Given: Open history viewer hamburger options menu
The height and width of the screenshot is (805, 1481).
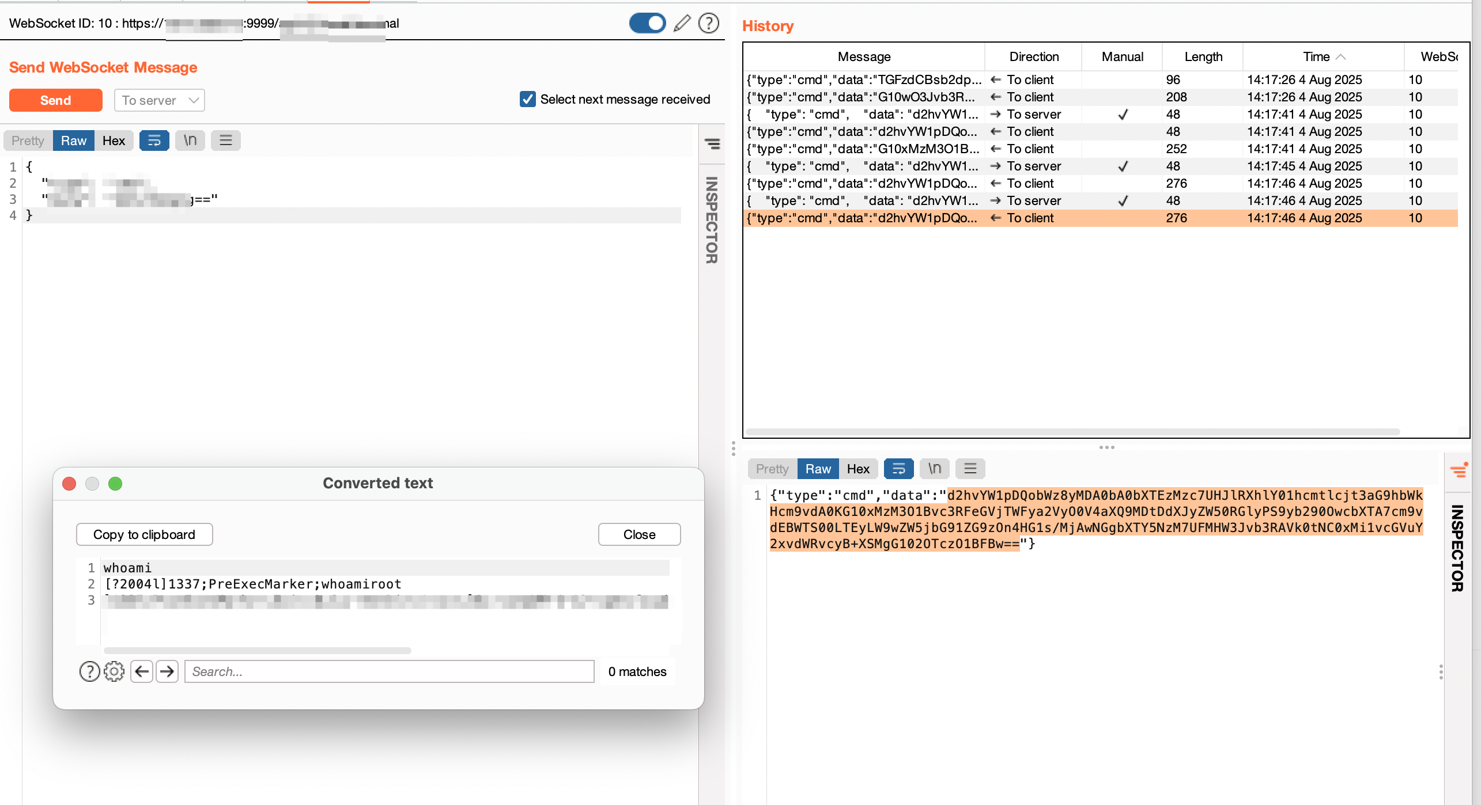Looking at the screenshot, I should pyautogui.click(x=970, y=469).
